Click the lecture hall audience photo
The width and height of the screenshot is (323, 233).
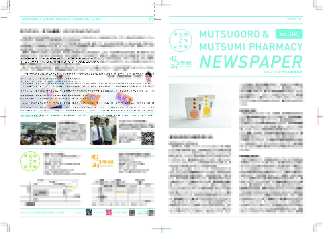[38, 133]
